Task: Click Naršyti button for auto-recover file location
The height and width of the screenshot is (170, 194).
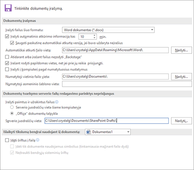Action: point(181,50)
